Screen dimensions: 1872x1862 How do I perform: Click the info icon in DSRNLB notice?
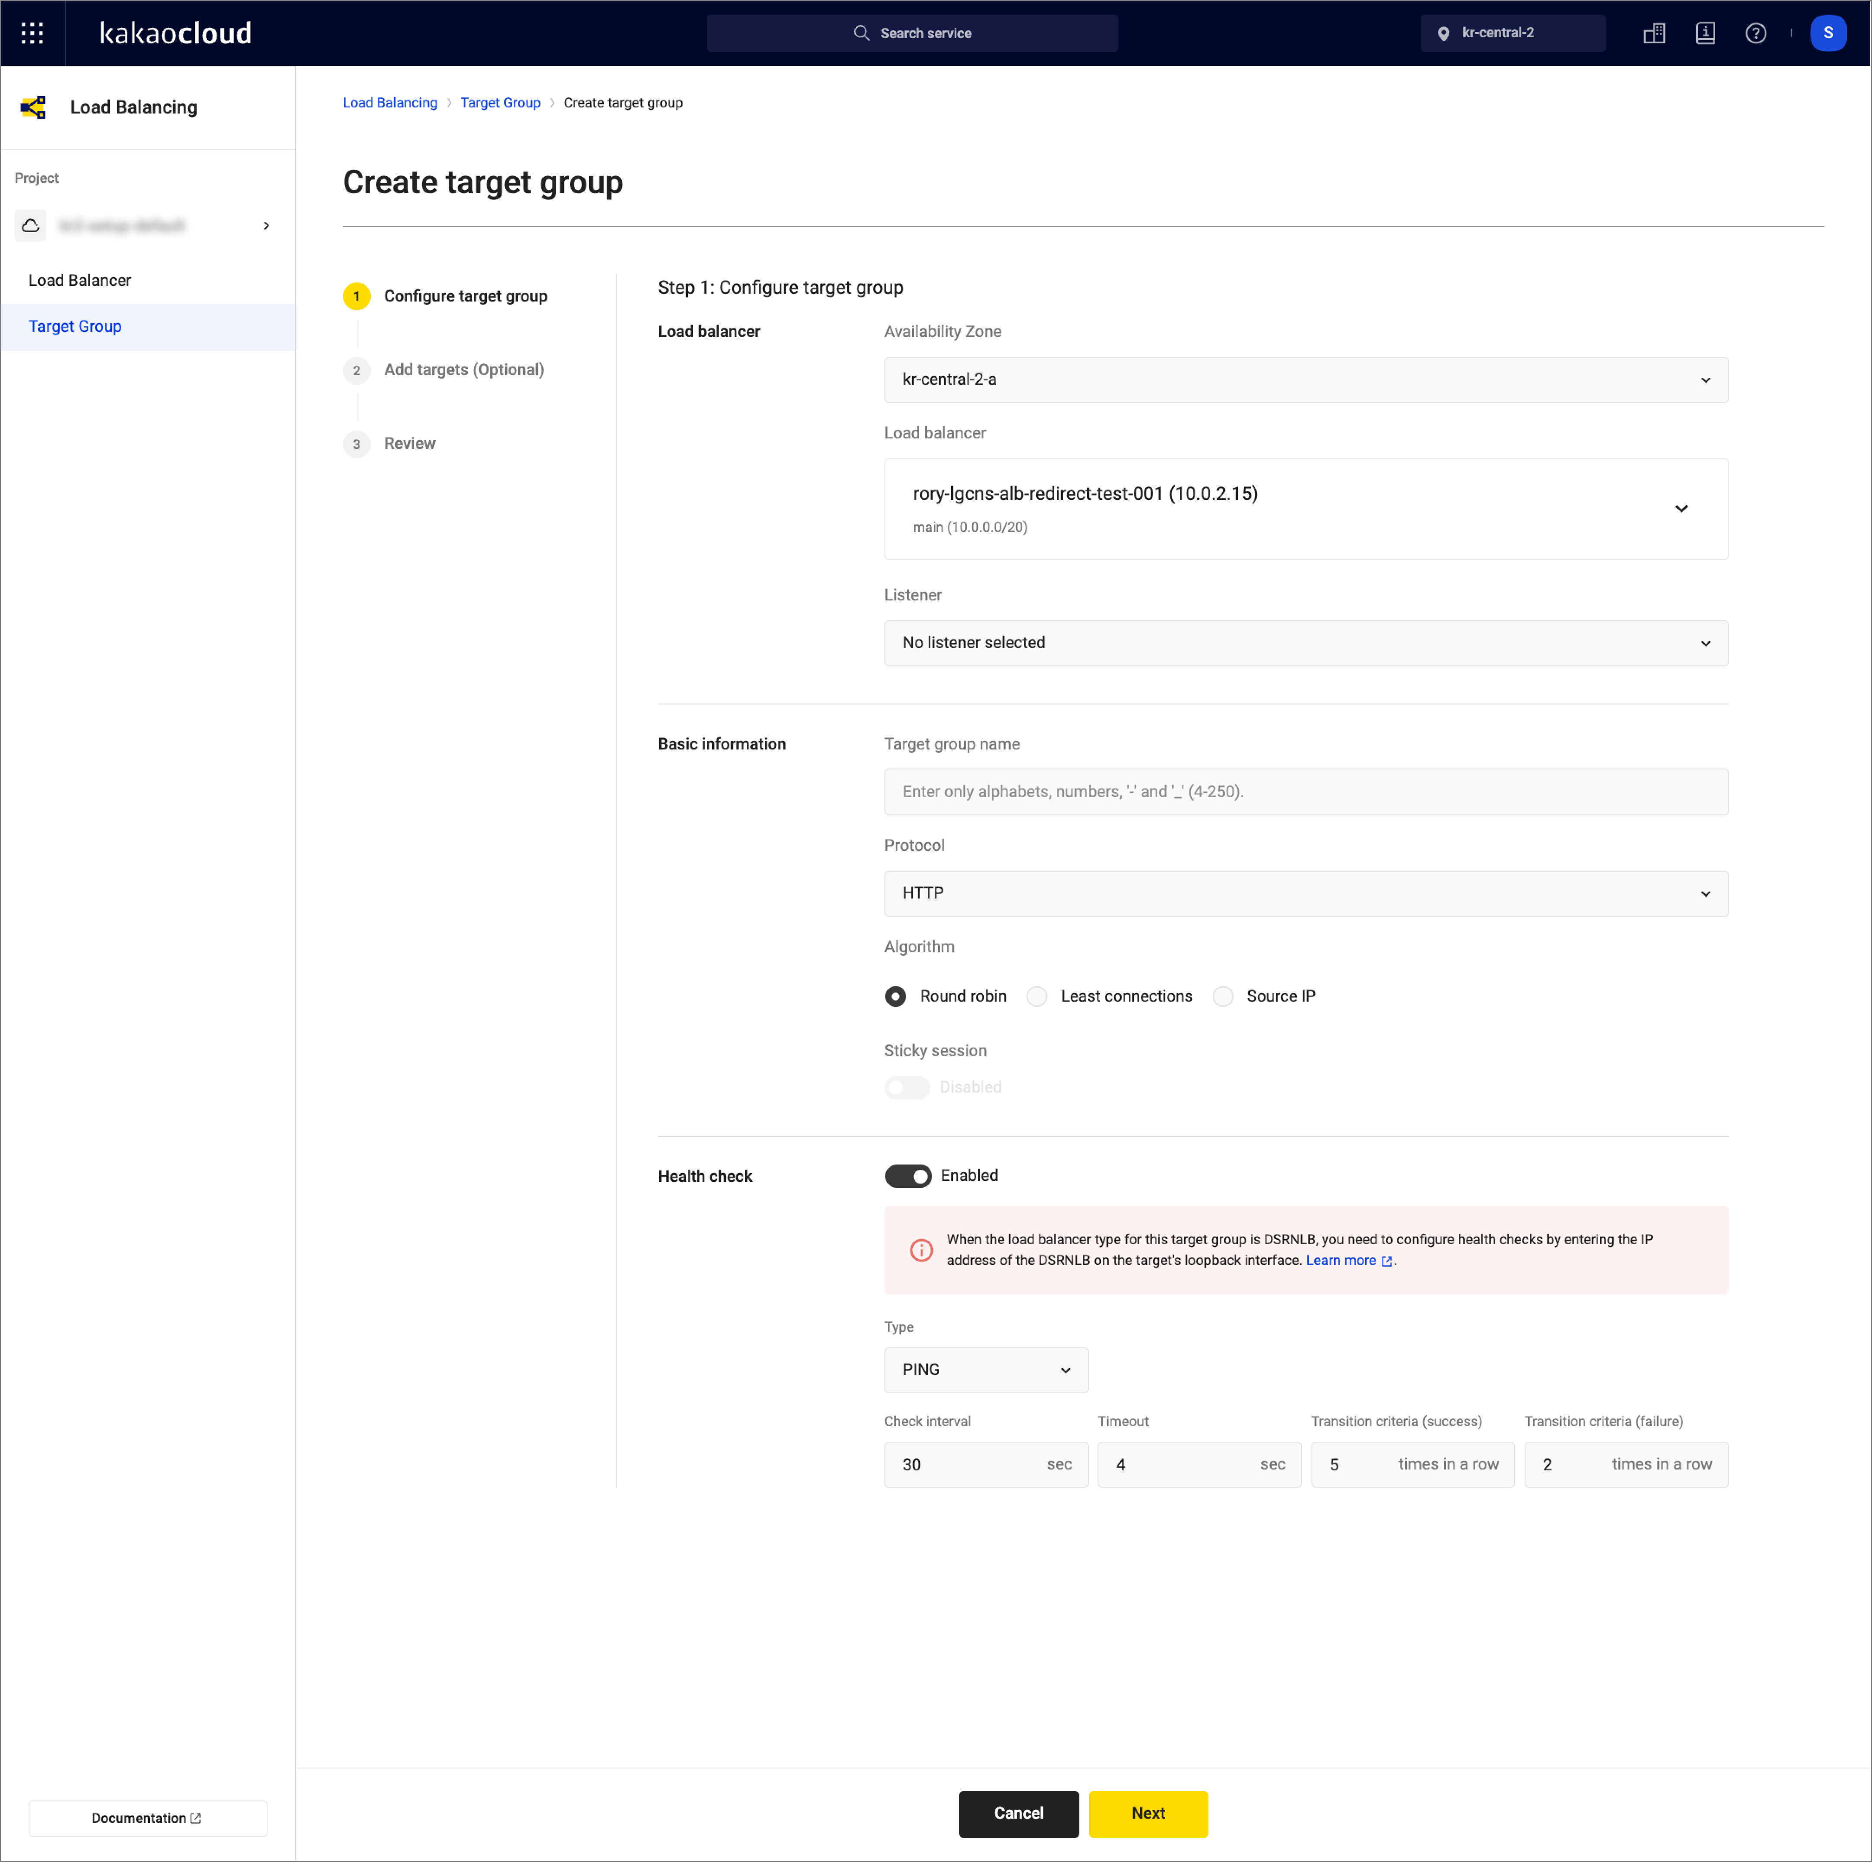(x=920, y=1249)
